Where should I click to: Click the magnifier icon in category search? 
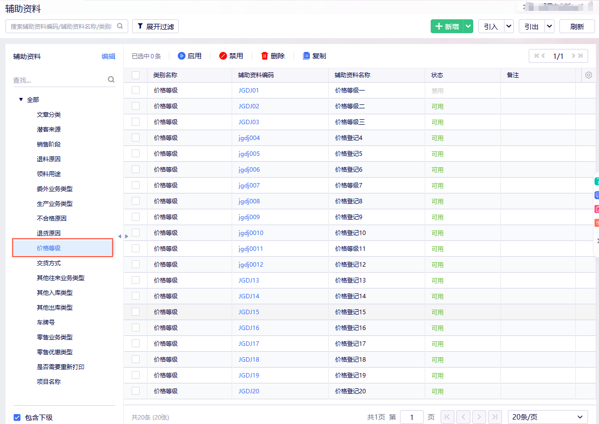click(111, 79)
